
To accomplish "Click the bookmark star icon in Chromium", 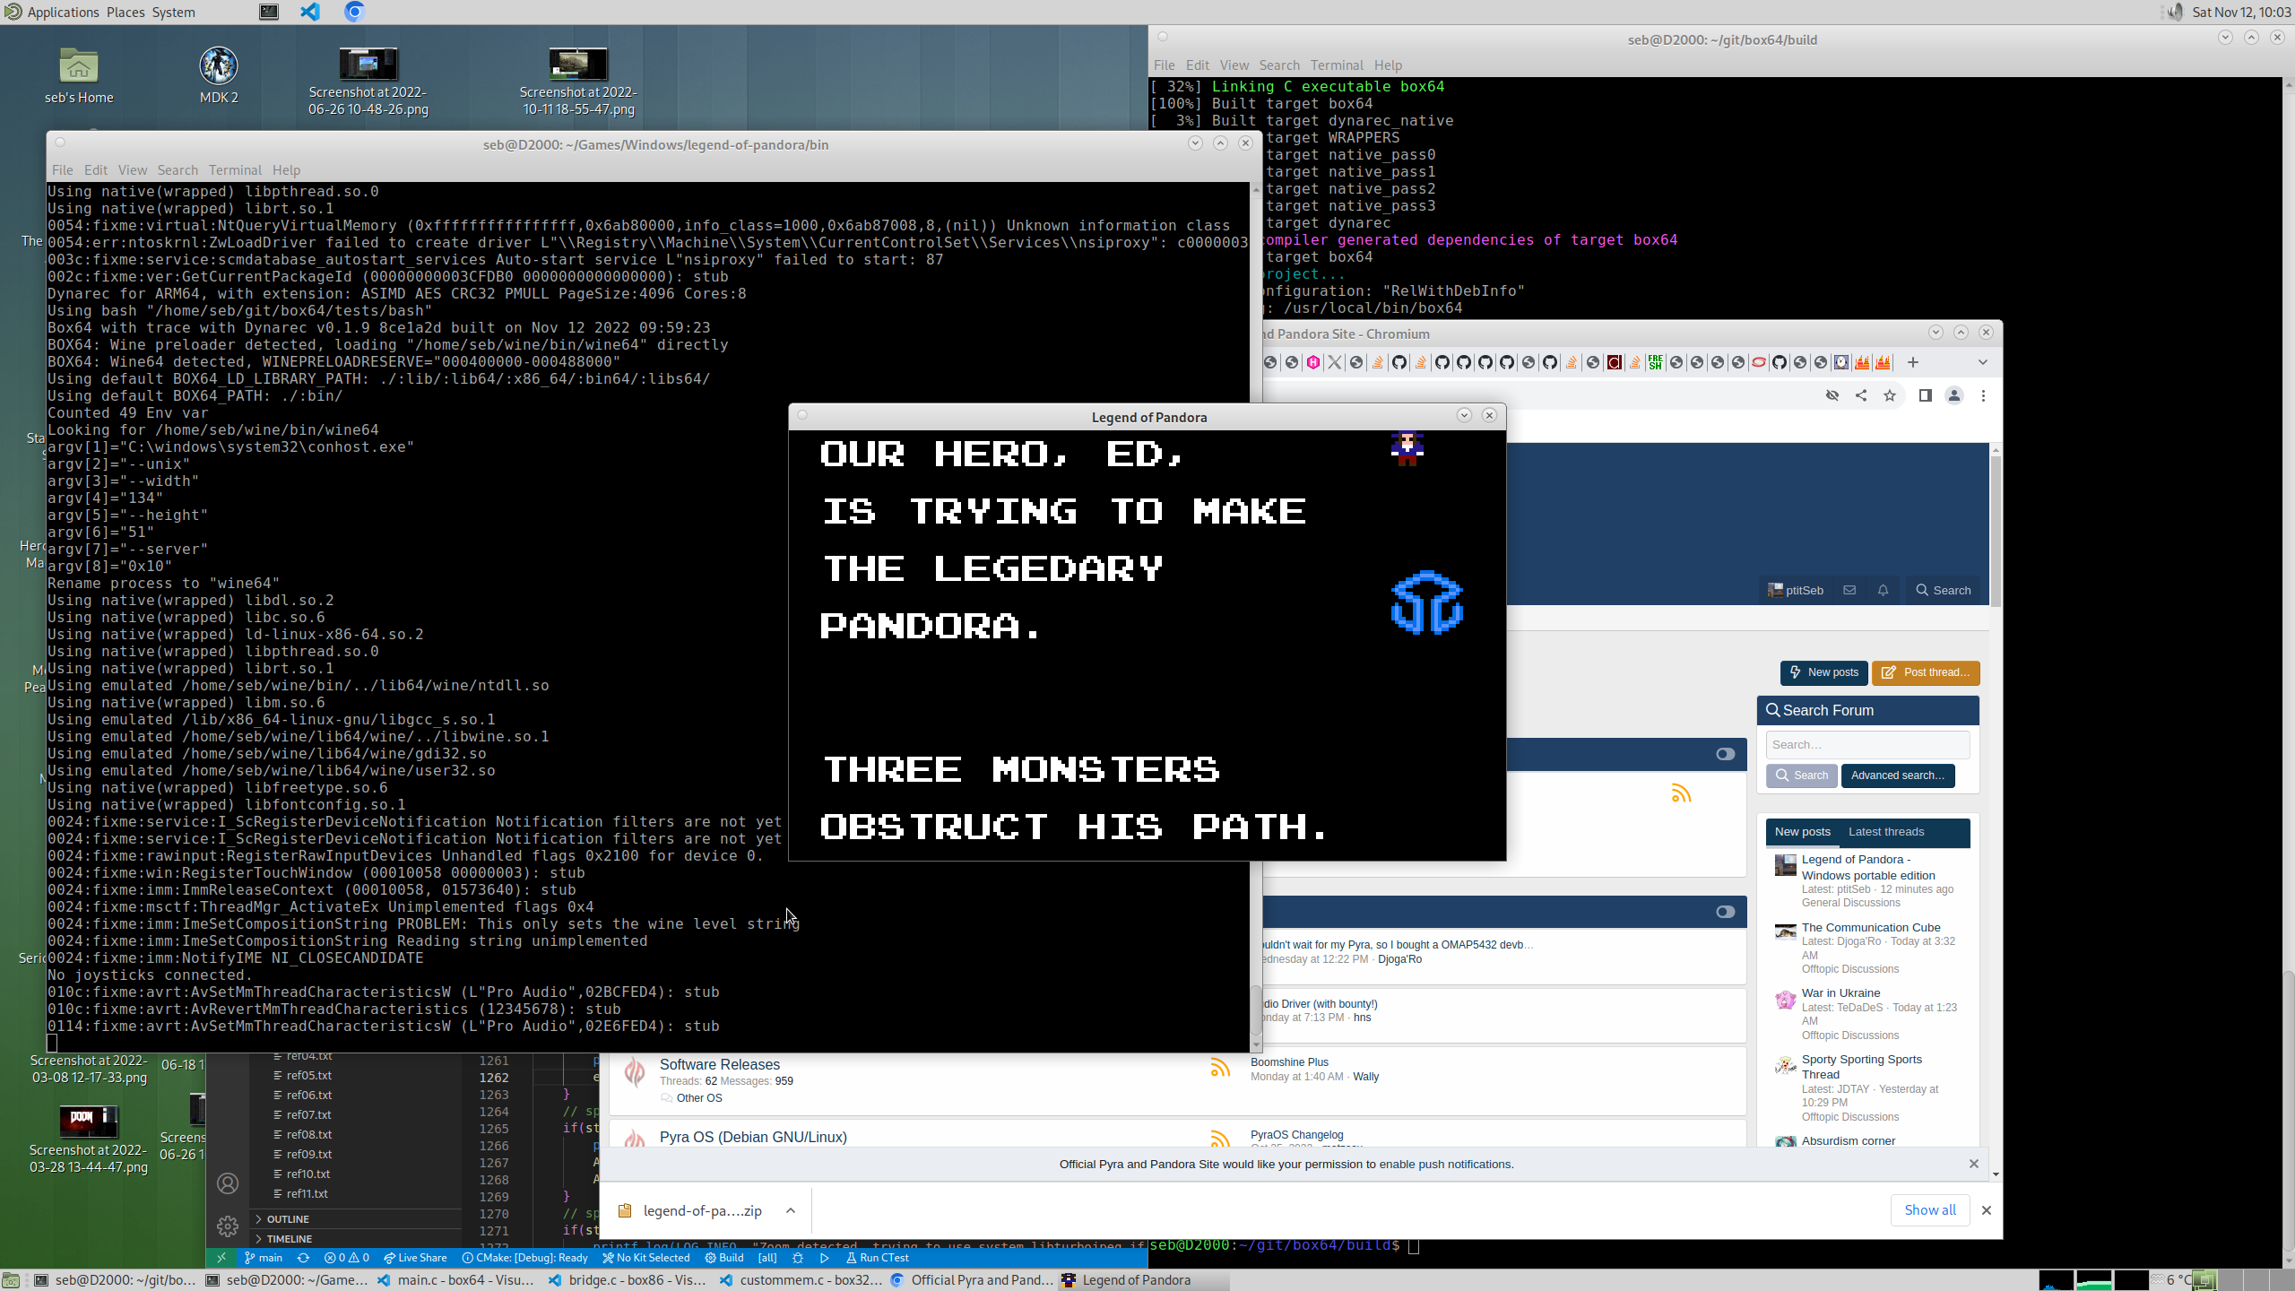I will click(1890, 395).
